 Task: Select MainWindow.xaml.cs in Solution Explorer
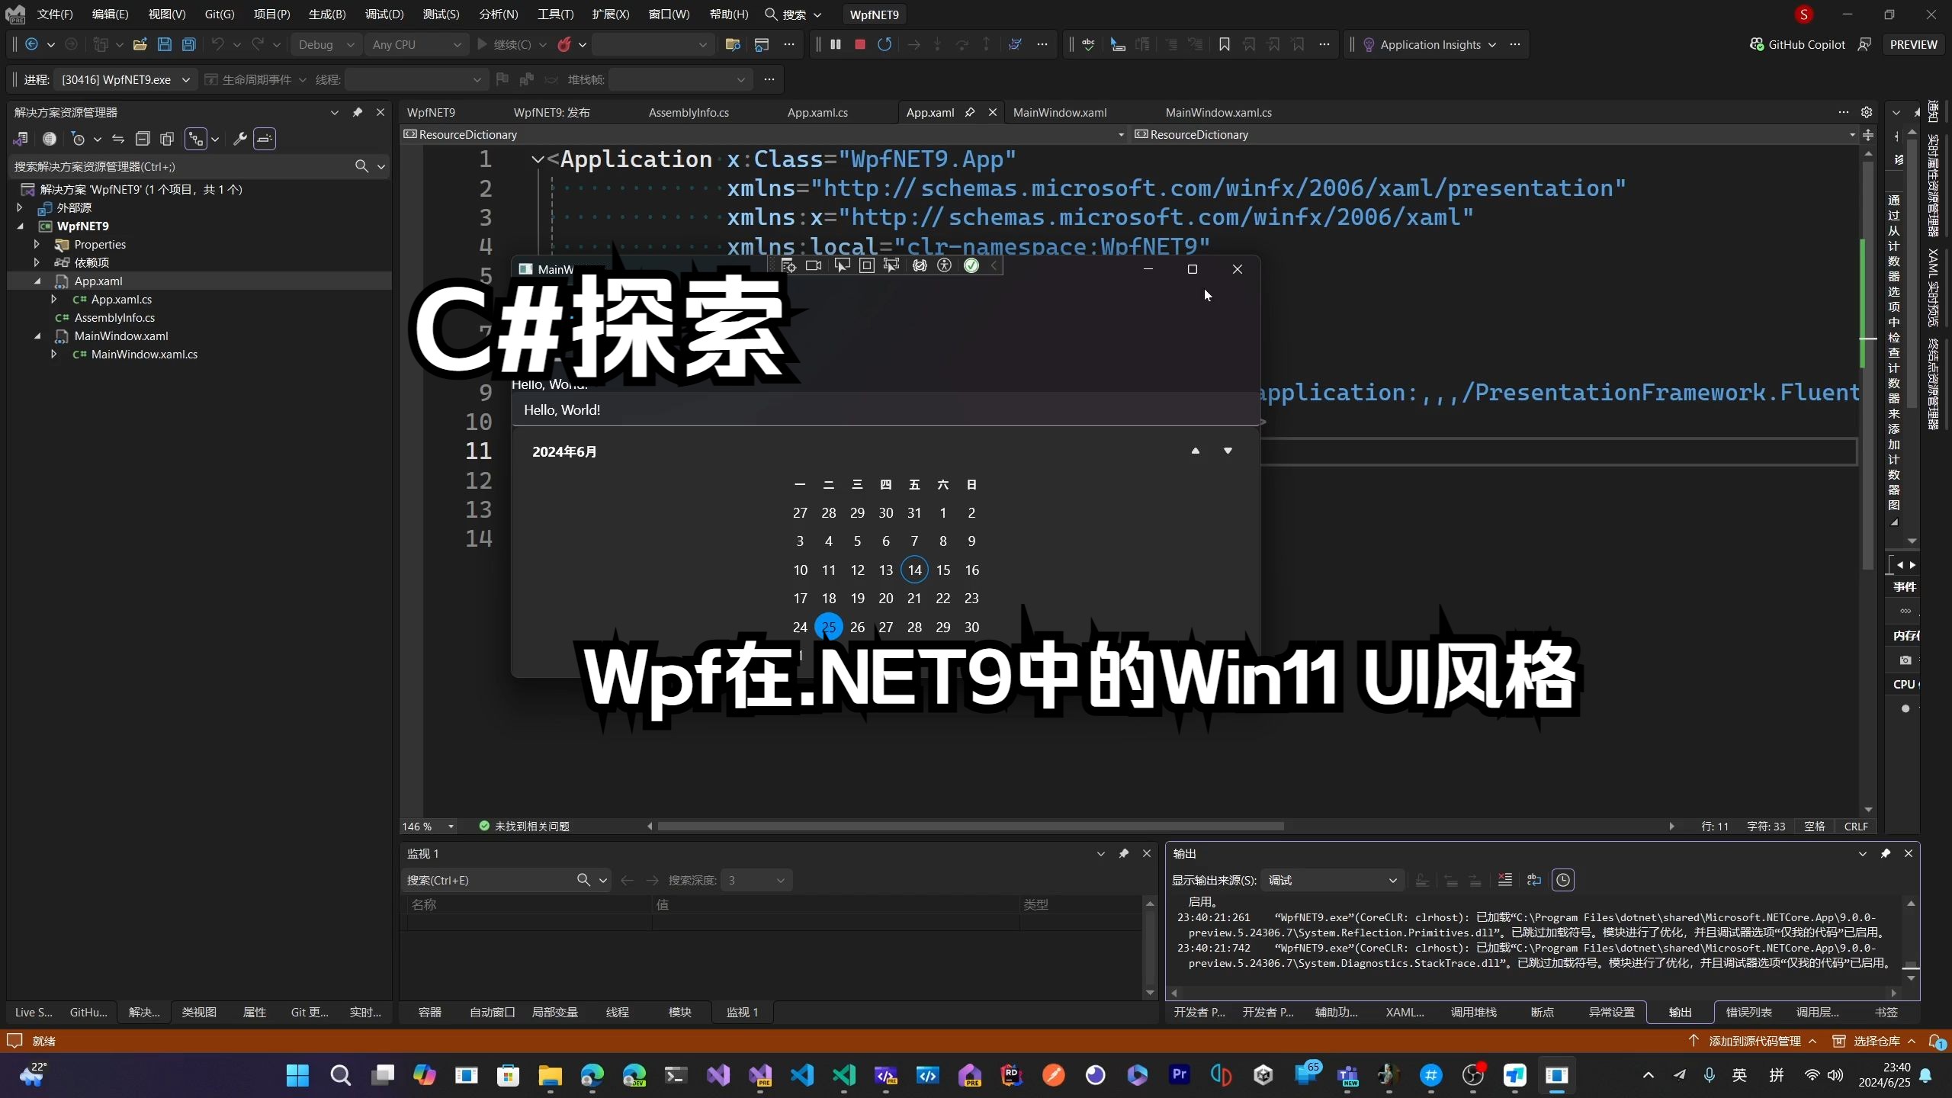click(x=144, y=354)
